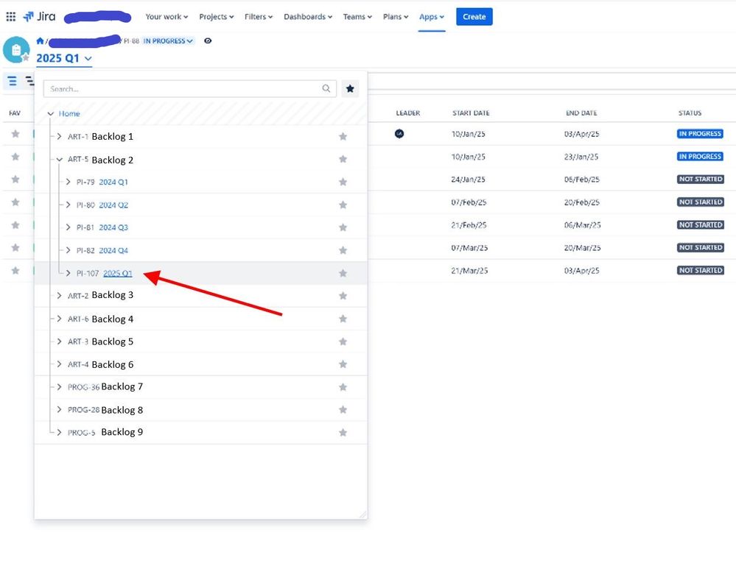Select the Backlog 4 tree row
Screen dimensions: 736x563
[201, 319]
